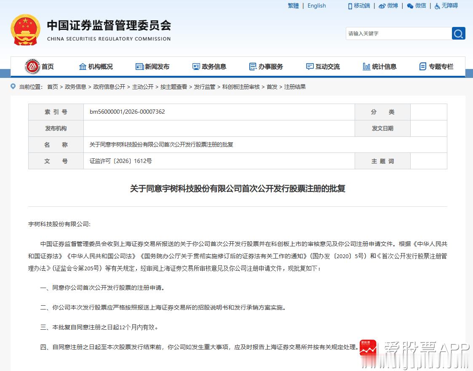The width and height of the screenshot is (473, 371).
Task: Go to 发行监管 in the breadcrumb
Action: coord(205,87)
